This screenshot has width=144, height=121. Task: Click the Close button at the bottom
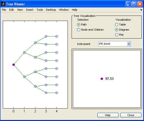[x=131, y=115]
